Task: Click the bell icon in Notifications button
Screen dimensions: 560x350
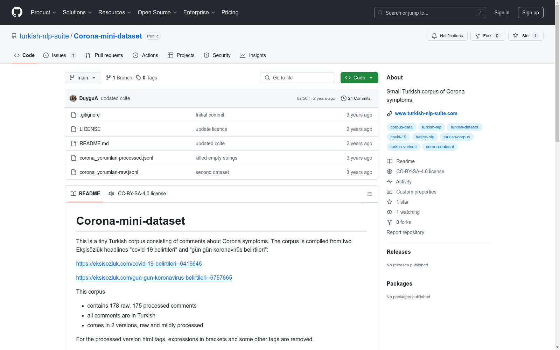Action: 434,36
